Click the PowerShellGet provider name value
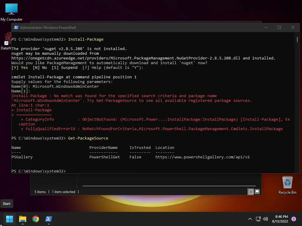The image size is (302, 226). [105, 157]
